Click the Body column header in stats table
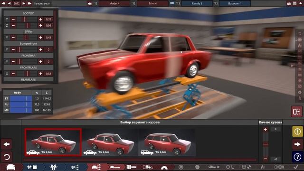304x171 pixels. click(18, 93)
